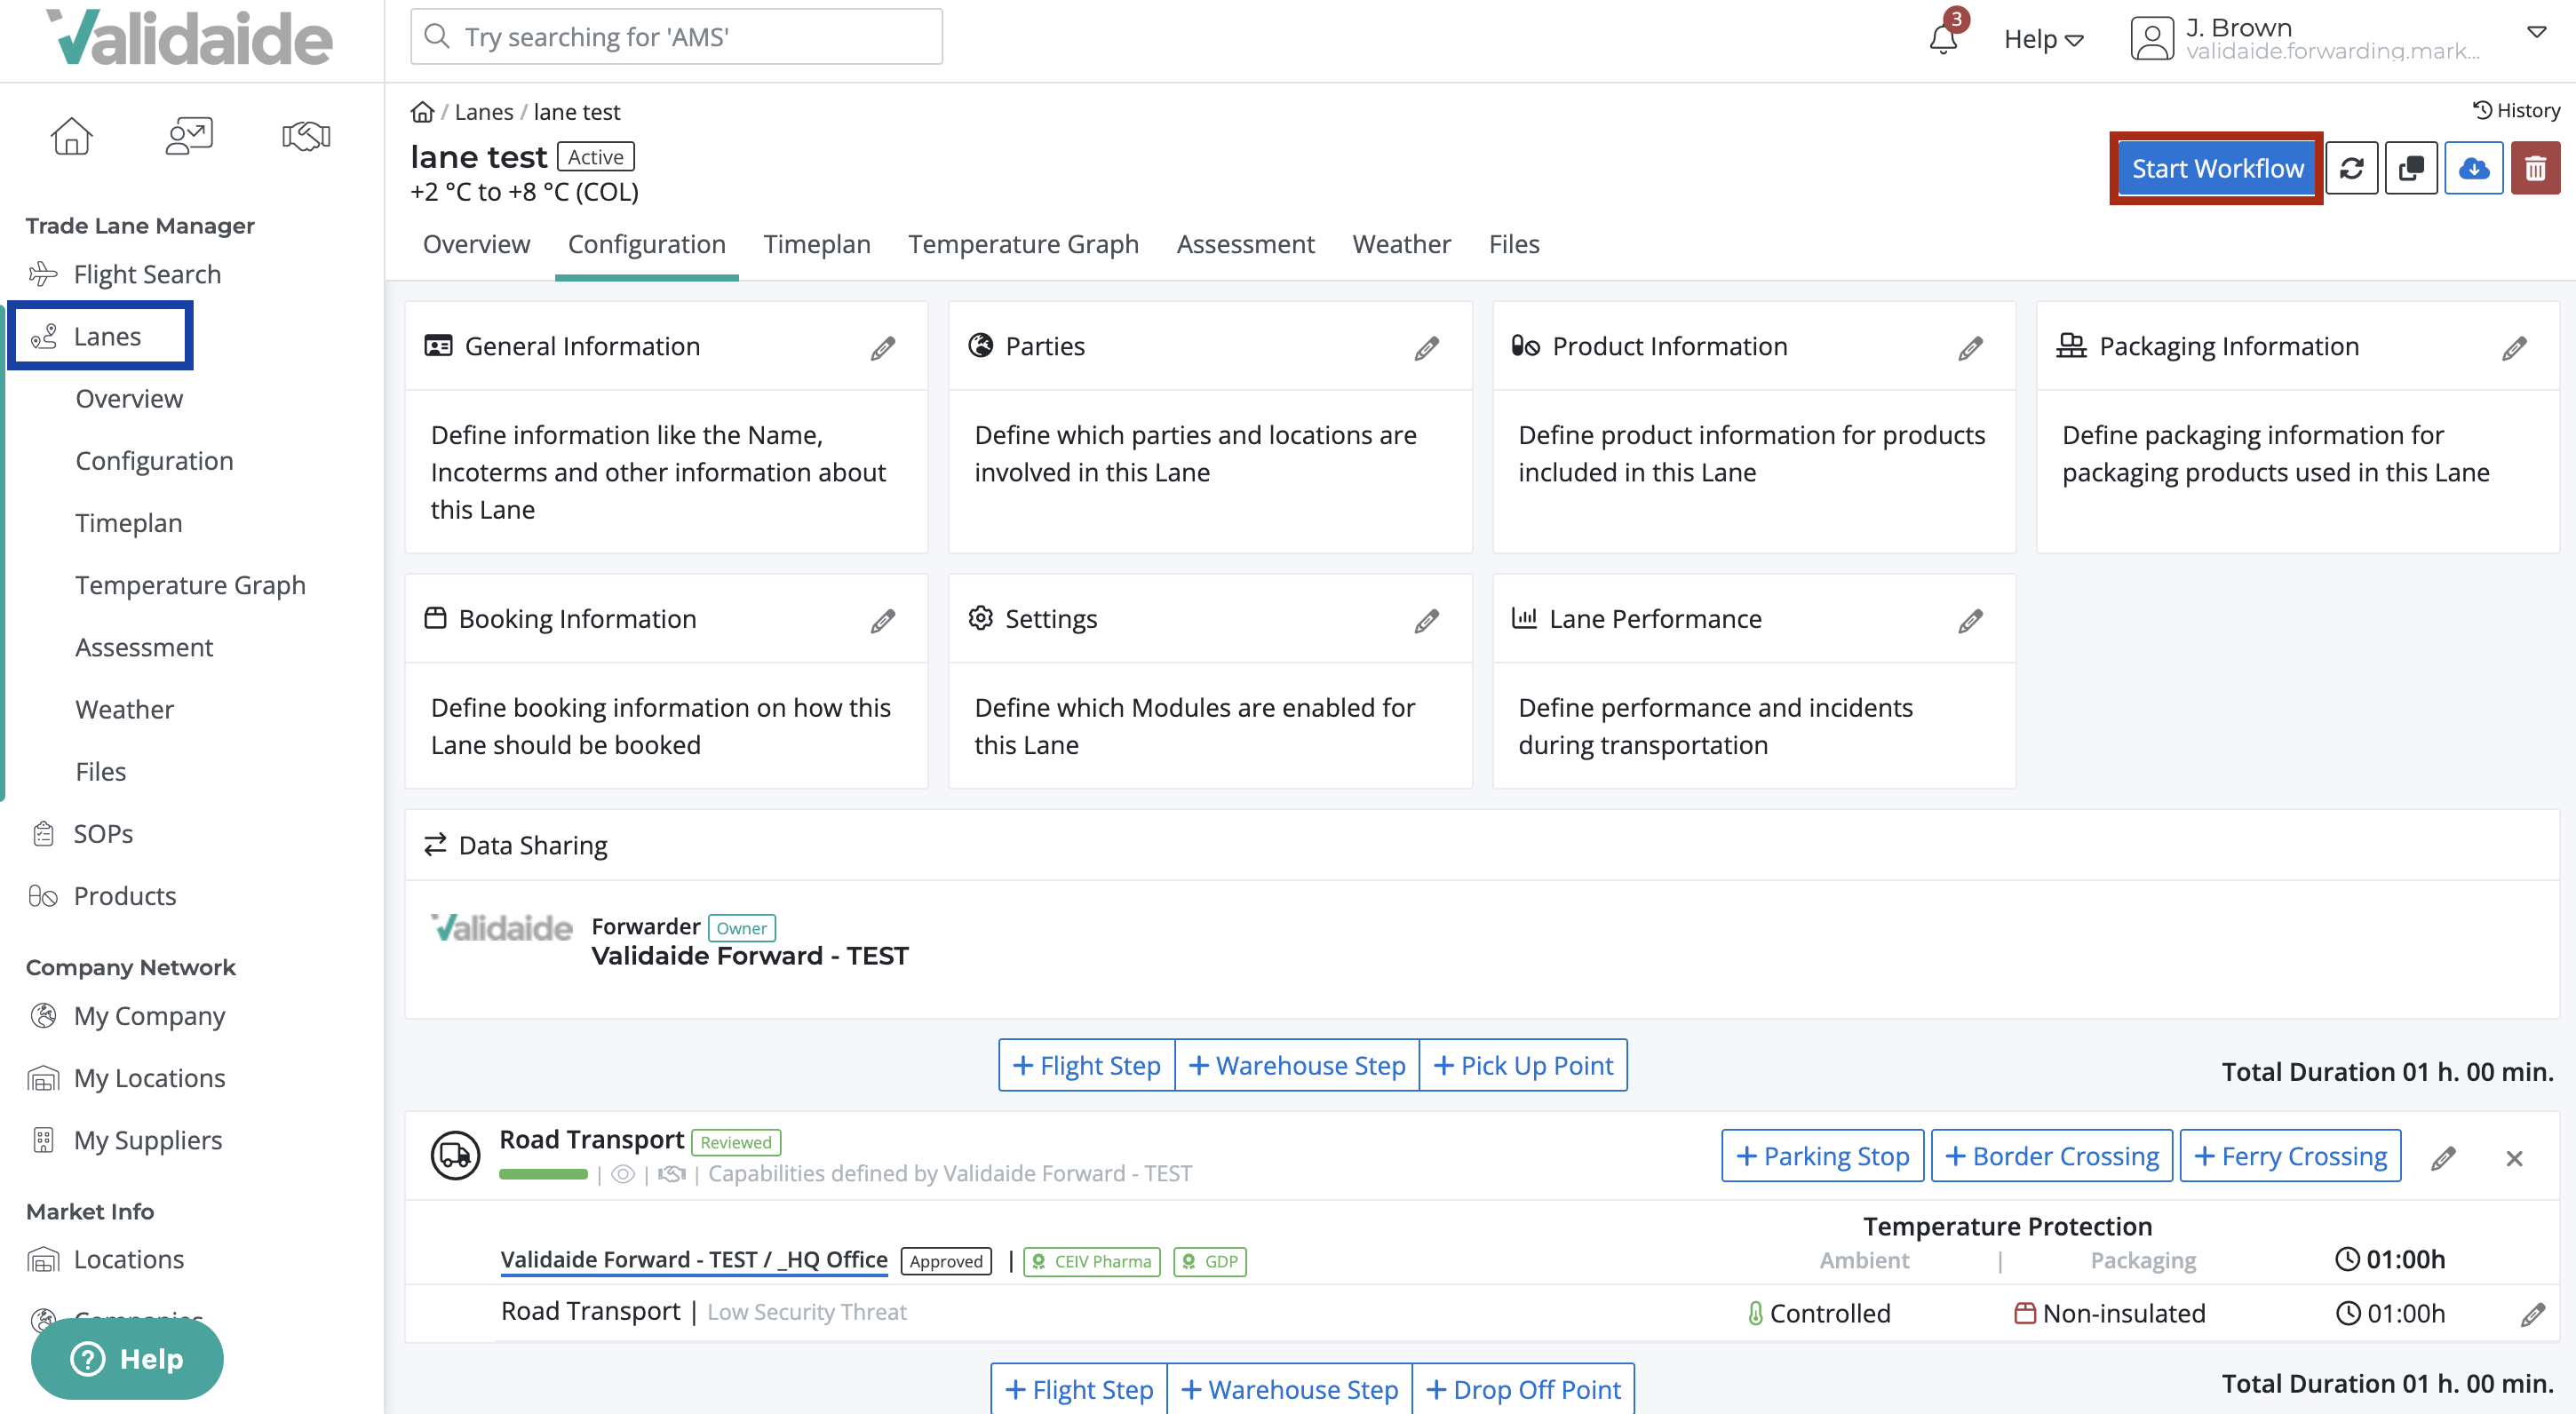
Task: Click the Start Workflow button
Action: pos(2216,168)
